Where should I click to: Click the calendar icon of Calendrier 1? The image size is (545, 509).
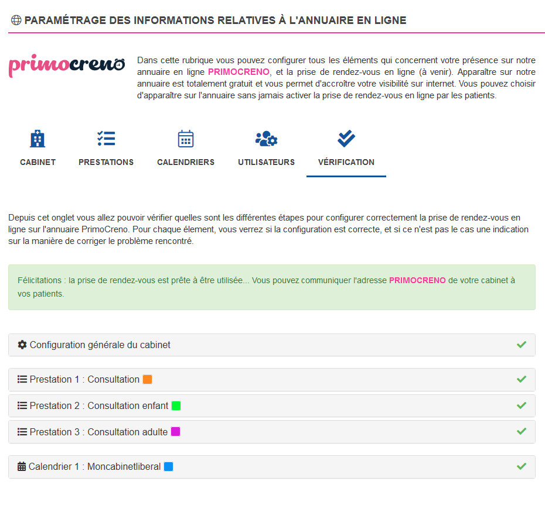(x=22, y=466)
